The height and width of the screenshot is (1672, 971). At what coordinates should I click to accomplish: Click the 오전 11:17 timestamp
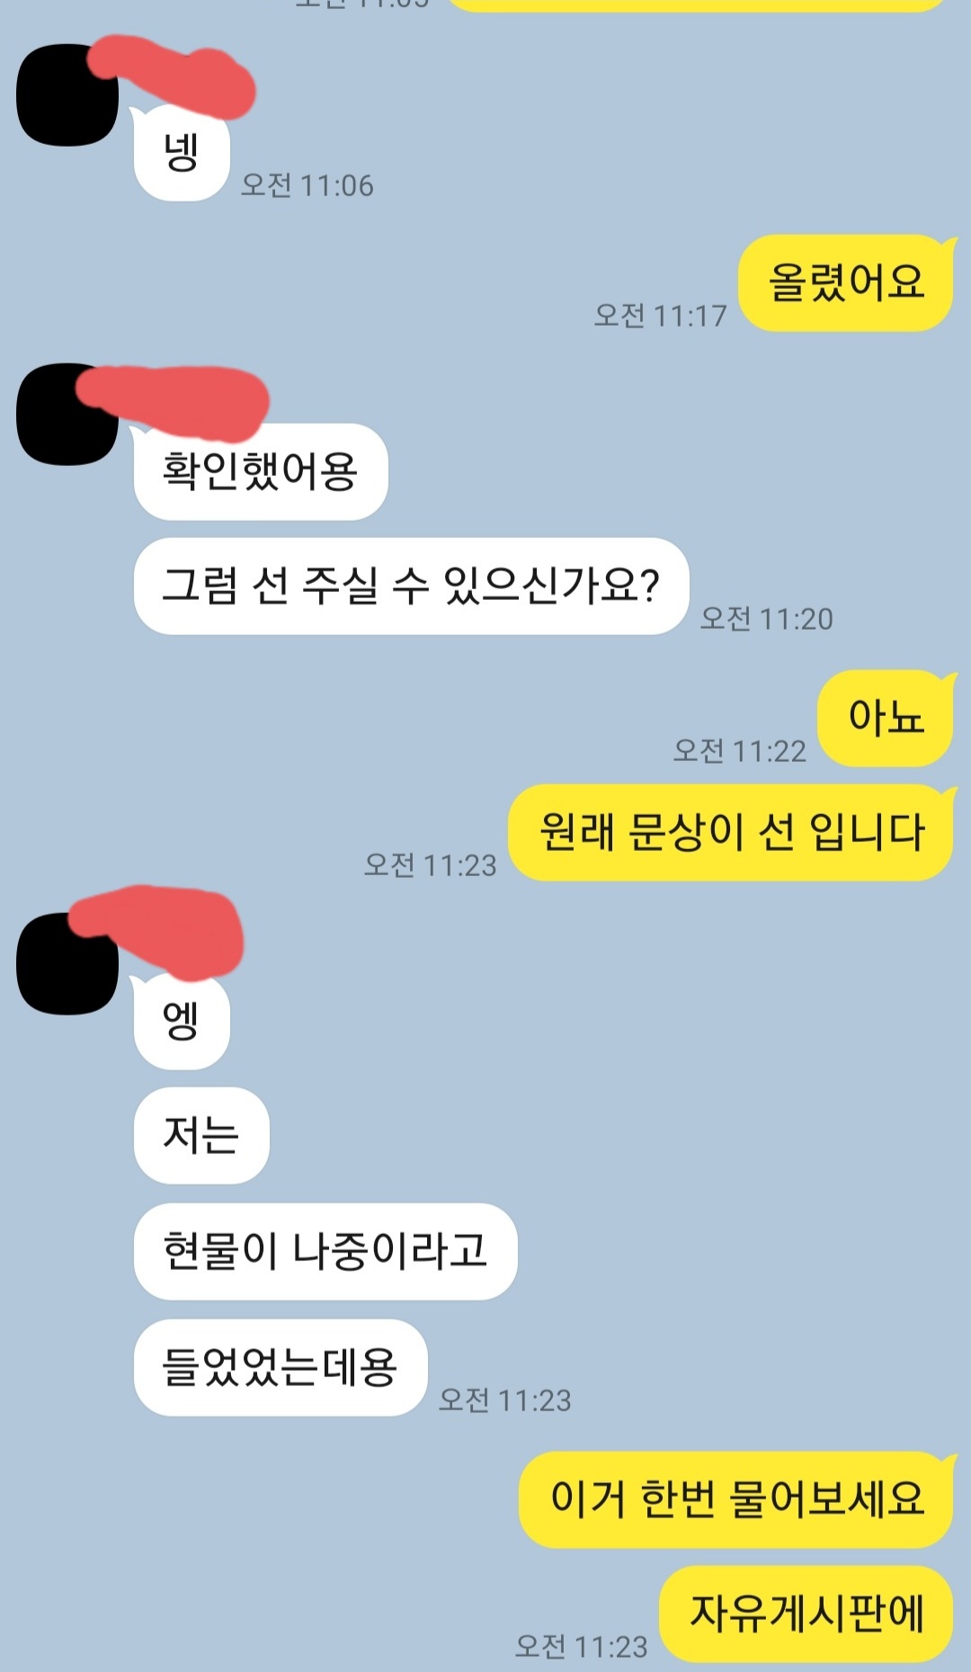pos(660,316)
